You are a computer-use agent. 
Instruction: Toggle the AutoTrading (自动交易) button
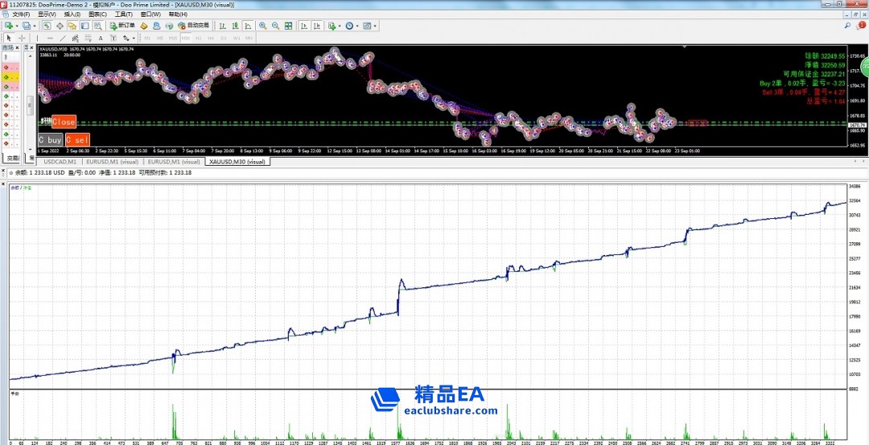pos(192,26)
